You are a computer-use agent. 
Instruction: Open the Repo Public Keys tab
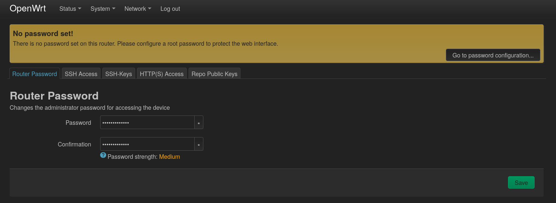click(x=214, y=74)
